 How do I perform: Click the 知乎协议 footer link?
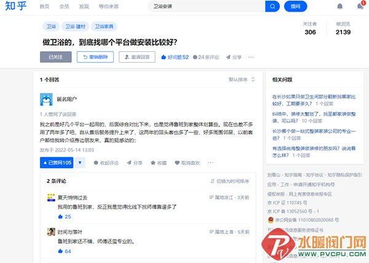coord(315,175)
